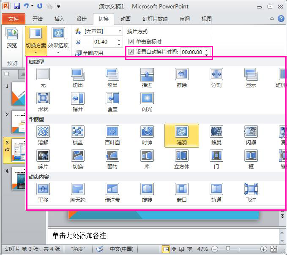Click the zoom out minus button
The height and width of the screenshot is (255, 287).
click(x=215, y=249)
